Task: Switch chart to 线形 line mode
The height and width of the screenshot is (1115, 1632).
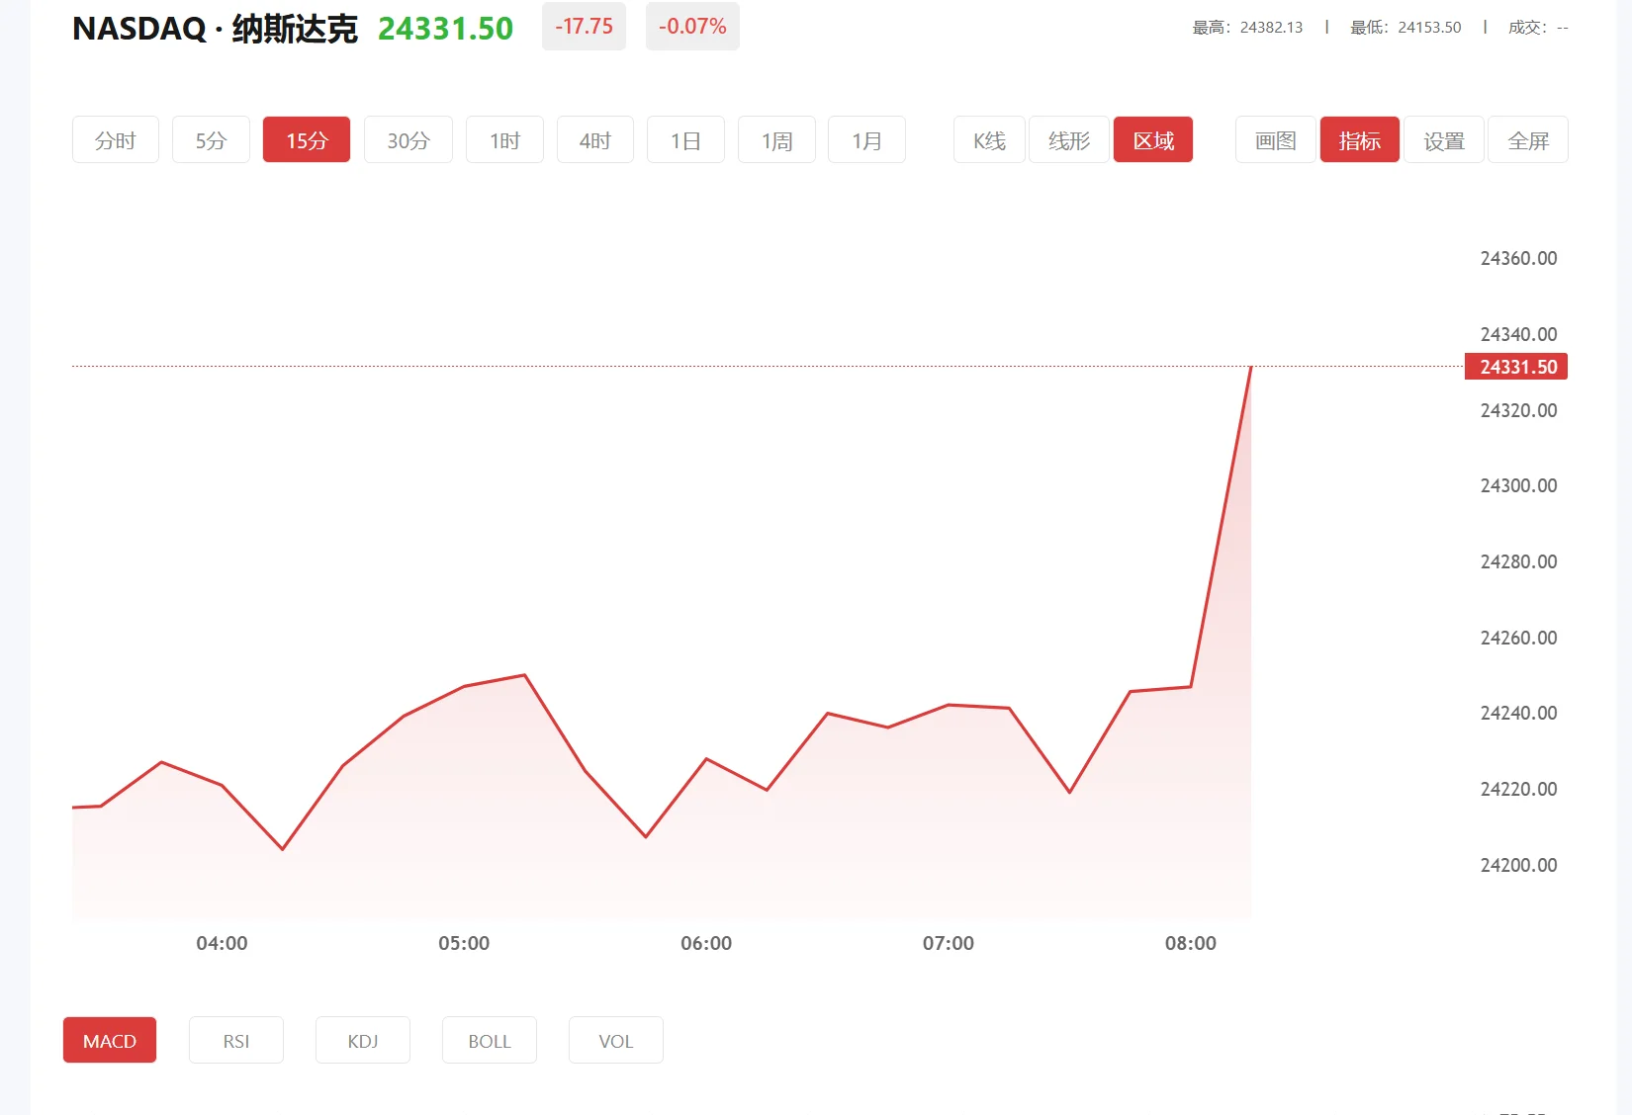Action: 1068,139
